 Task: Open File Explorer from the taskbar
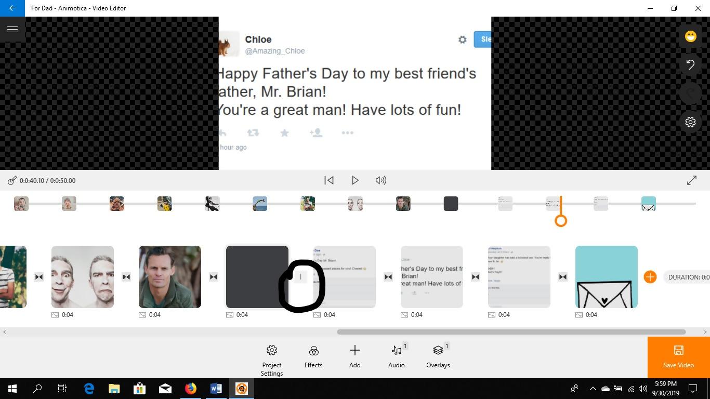114,389
